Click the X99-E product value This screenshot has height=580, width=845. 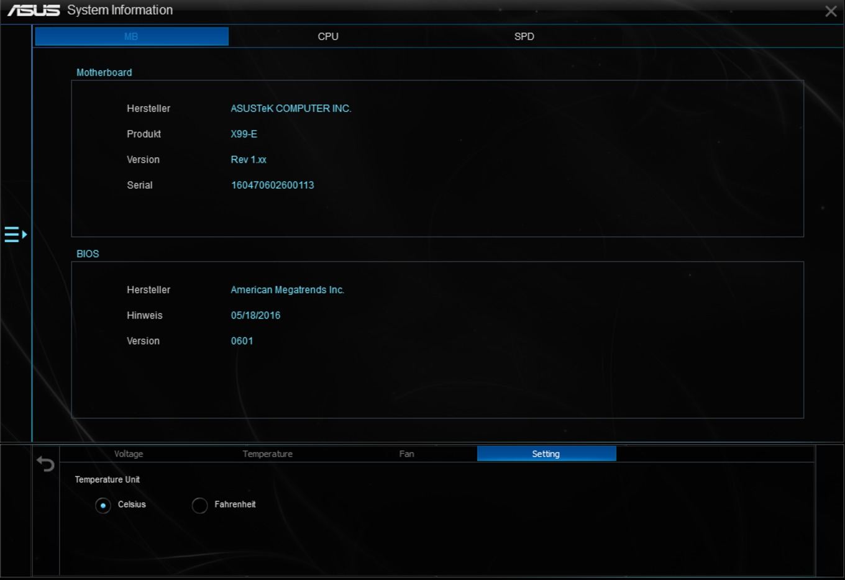pos(244,134)
